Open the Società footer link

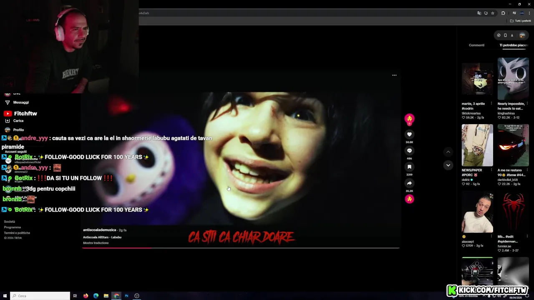10,222
